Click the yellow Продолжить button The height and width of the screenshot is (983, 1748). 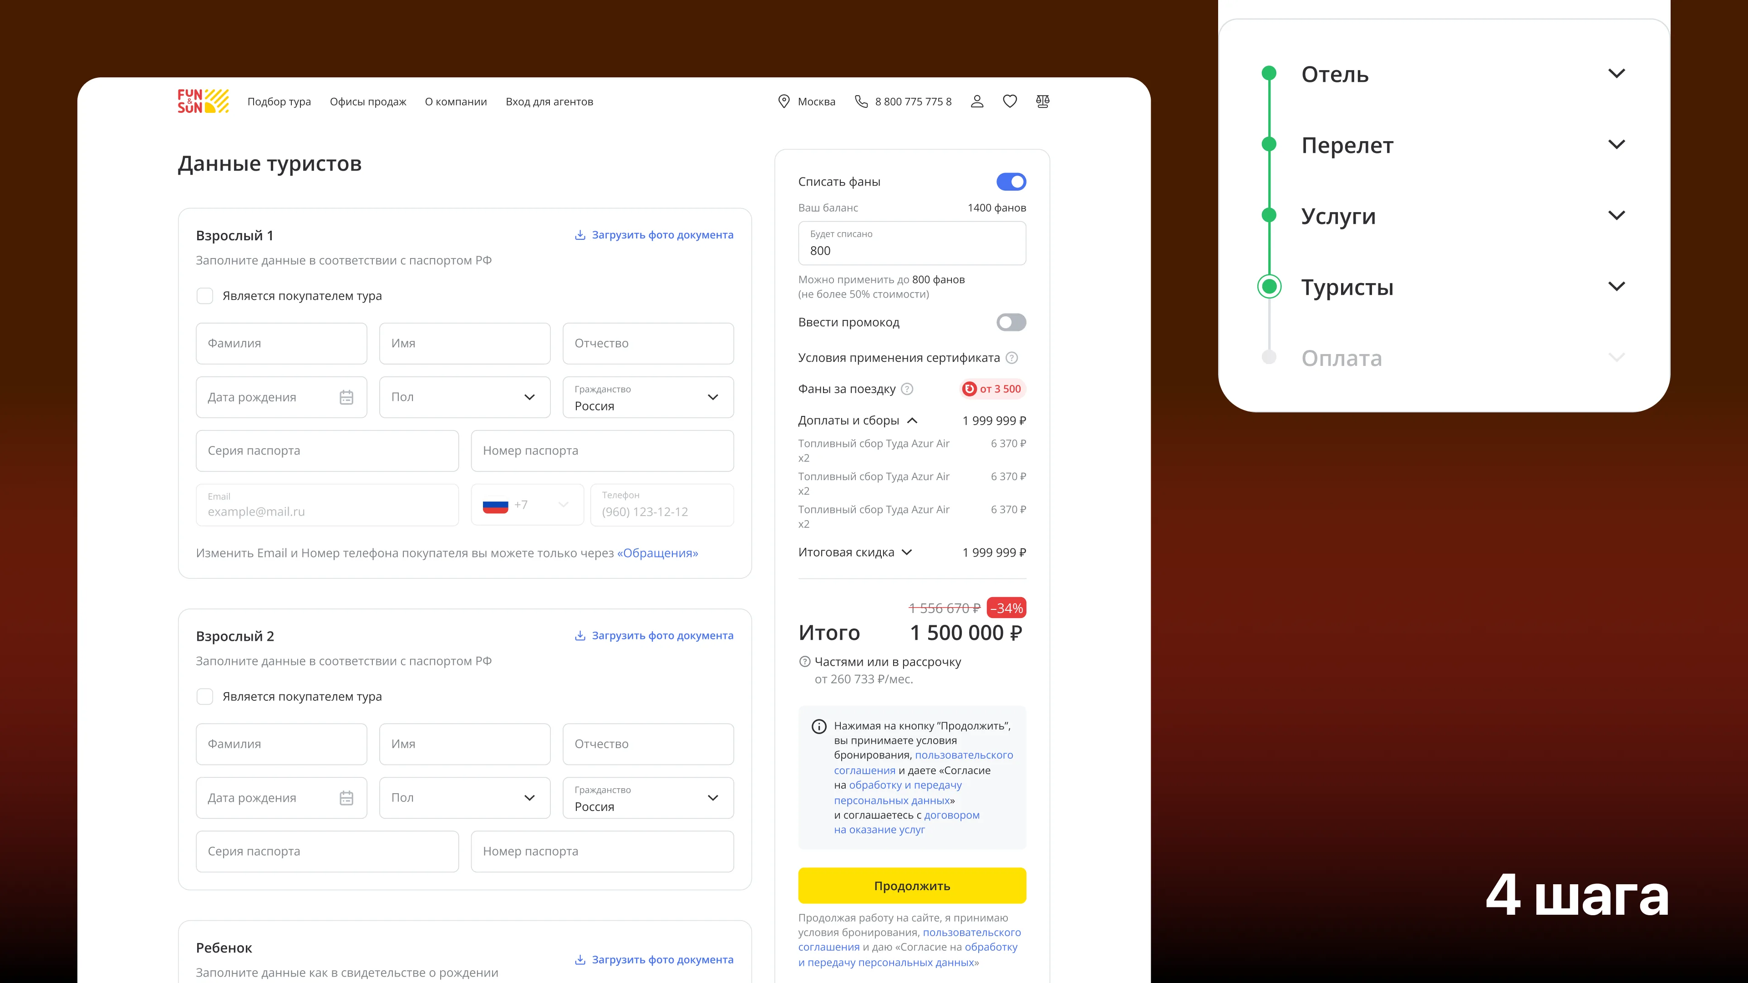[912, 886]
